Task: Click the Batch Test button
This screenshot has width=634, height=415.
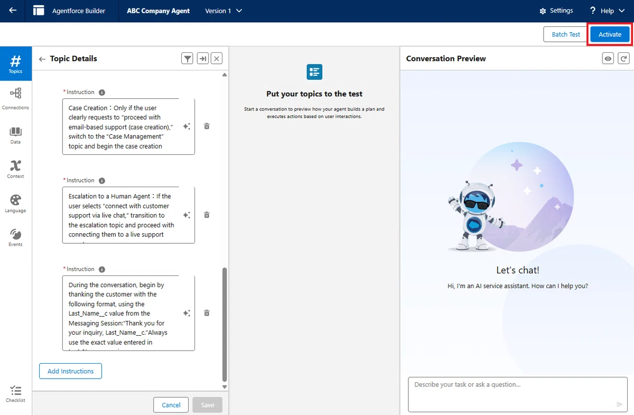Action: (566, 34)
